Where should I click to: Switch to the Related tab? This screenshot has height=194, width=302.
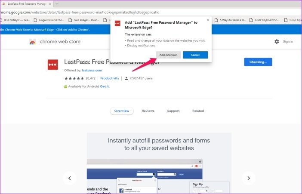pyautogui.click(x=198, y=111)
